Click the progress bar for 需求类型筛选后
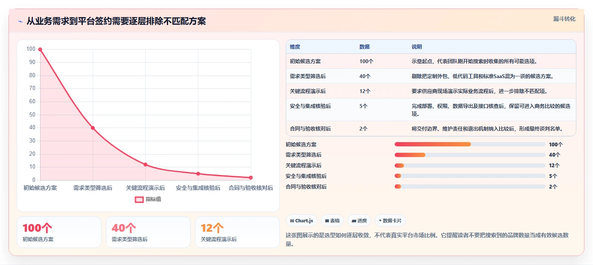Viewport: 593px width, 265px height. tap(470, 155)
